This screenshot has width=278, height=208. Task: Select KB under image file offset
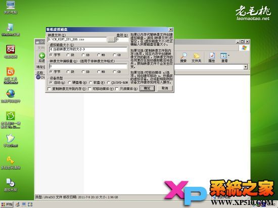coord(83,72)
